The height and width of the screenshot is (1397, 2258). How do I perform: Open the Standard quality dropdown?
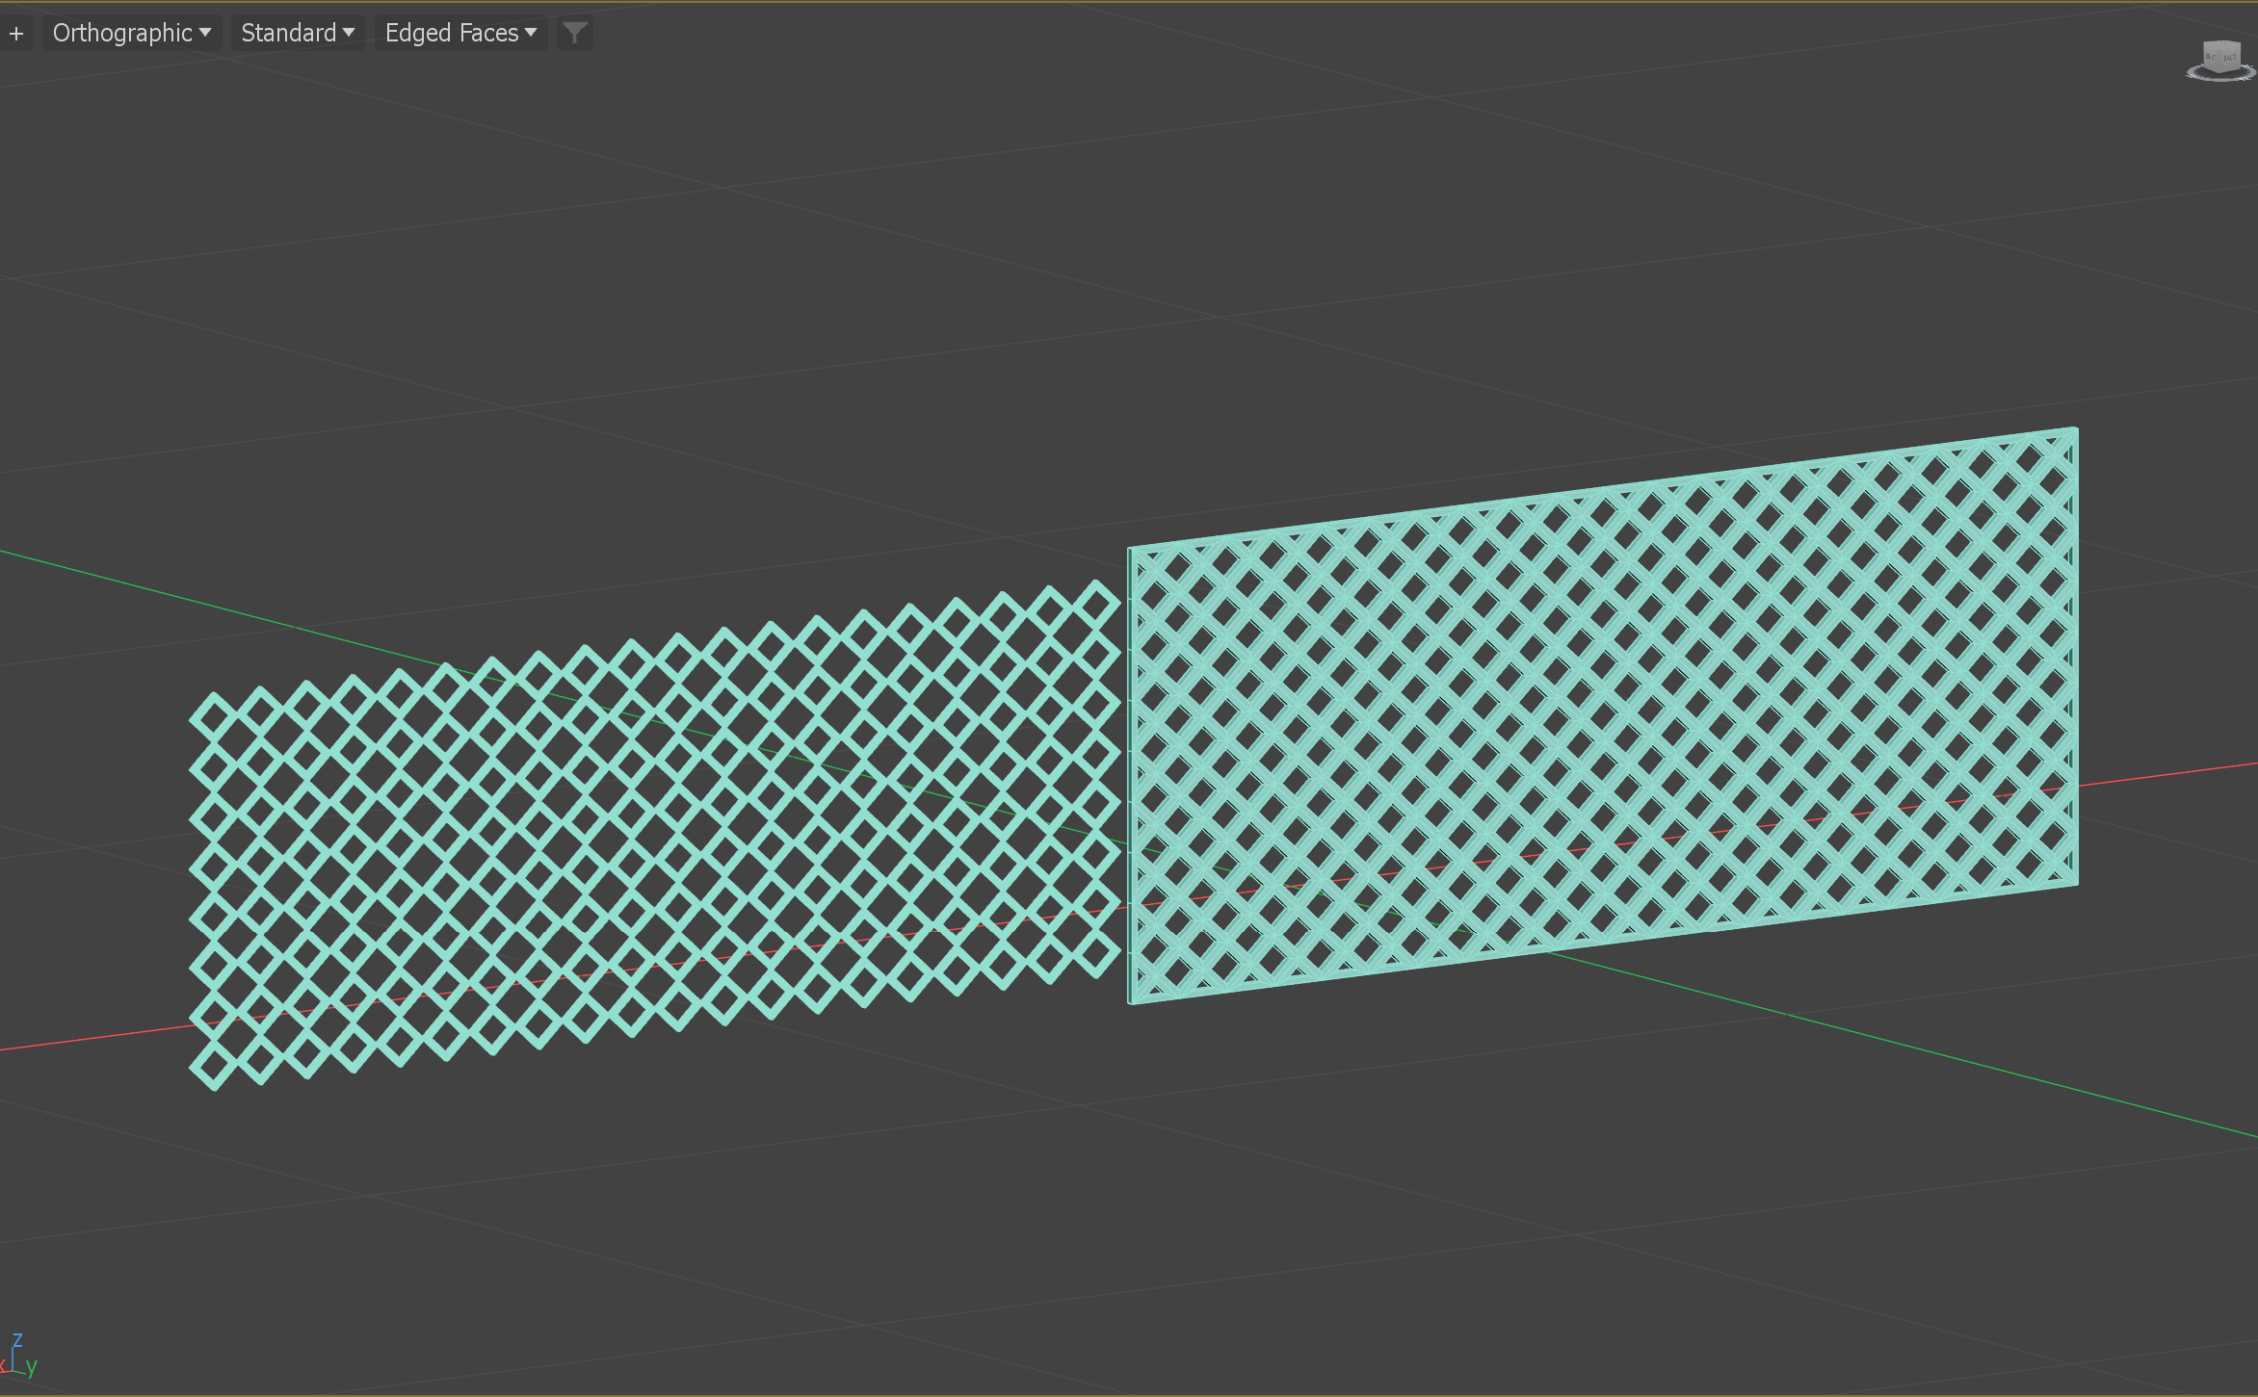click(298, 34)
